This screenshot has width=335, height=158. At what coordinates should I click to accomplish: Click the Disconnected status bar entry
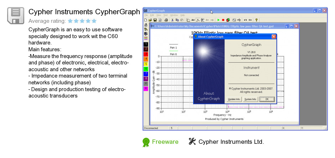coord(151,128)
